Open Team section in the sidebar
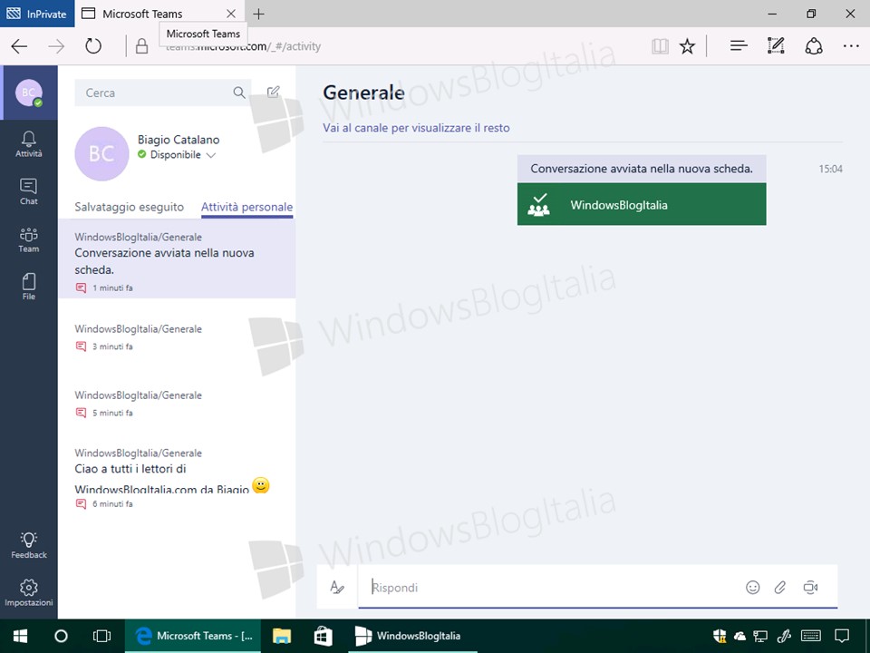870x653 pixels. (x=28, y=239)
